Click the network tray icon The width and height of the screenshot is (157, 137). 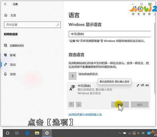(130, 134)
